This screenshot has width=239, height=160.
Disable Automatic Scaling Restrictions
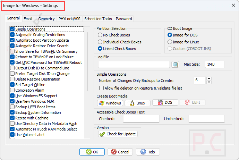click(x=12, y=35)
